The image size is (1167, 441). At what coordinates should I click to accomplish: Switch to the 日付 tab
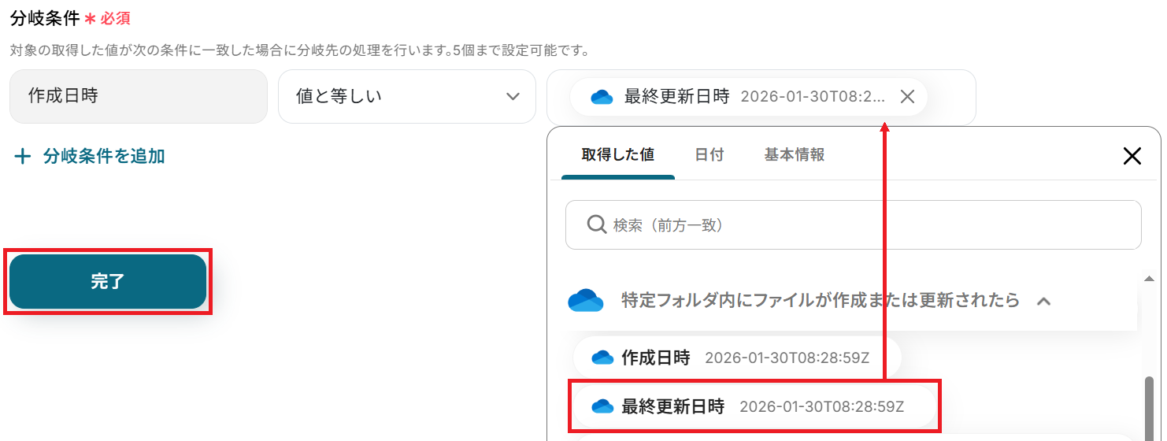pos(709,154)
